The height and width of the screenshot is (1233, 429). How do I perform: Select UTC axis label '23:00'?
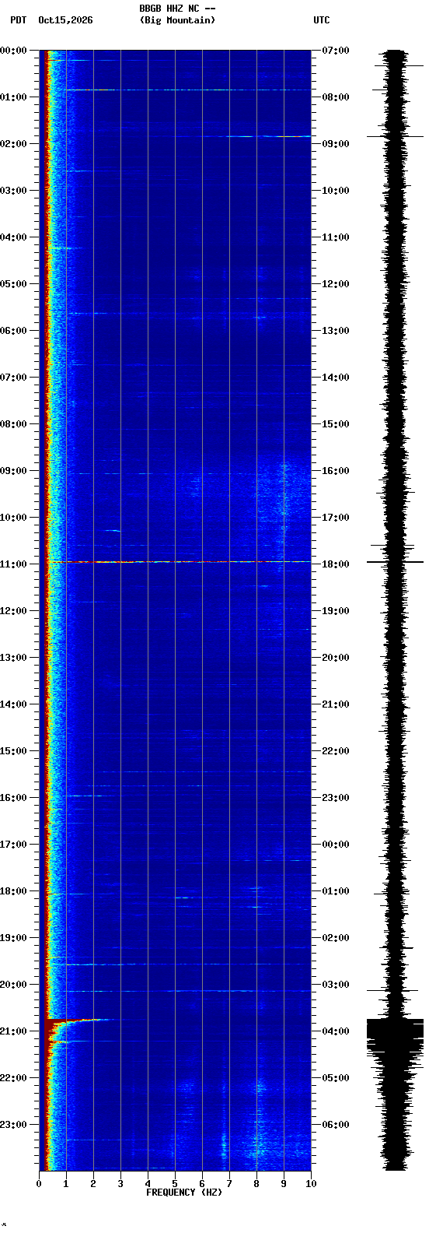(x=336, y=798)
